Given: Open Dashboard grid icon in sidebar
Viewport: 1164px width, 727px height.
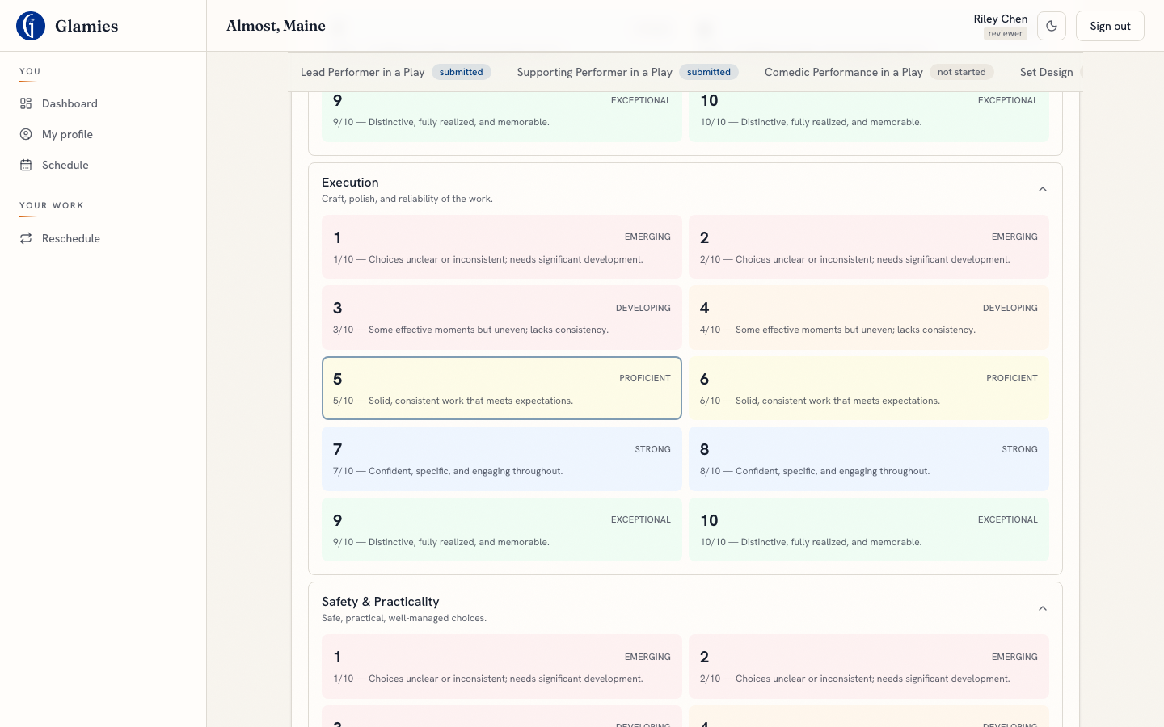Looking at the screenshot, I should (x=26, y=103).
